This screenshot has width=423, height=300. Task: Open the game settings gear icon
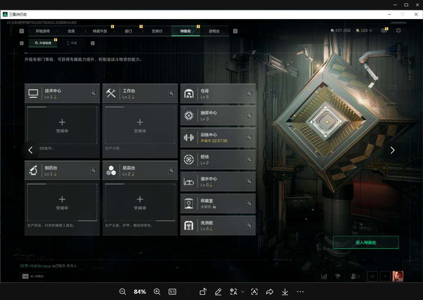[x=398, y=31]
